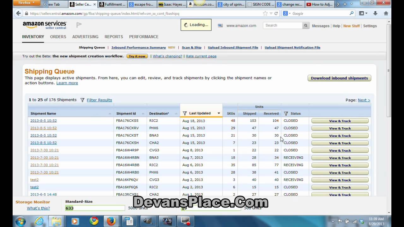Open the screen recorder icon on taskbar
The height and width of the screenshot is (227, 404).
(x=185, y=221)
